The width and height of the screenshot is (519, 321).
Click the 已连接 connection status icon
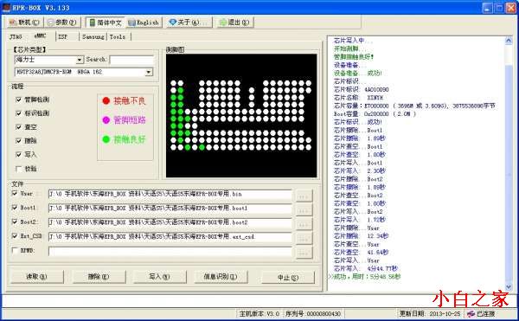[471, 314]
